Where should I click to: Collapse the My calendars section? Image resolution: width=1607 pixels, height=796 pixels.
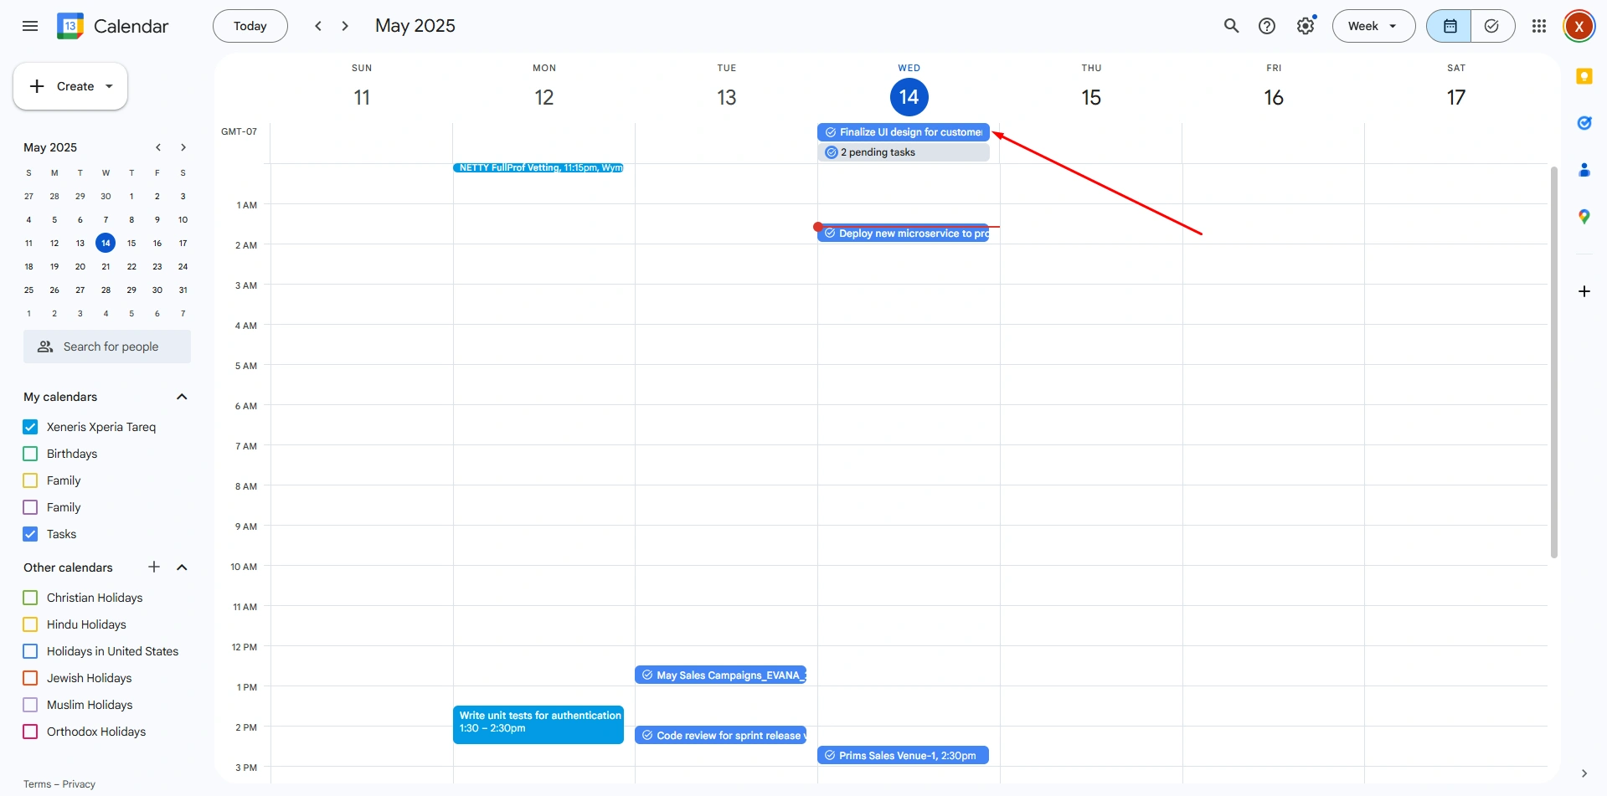182,397
